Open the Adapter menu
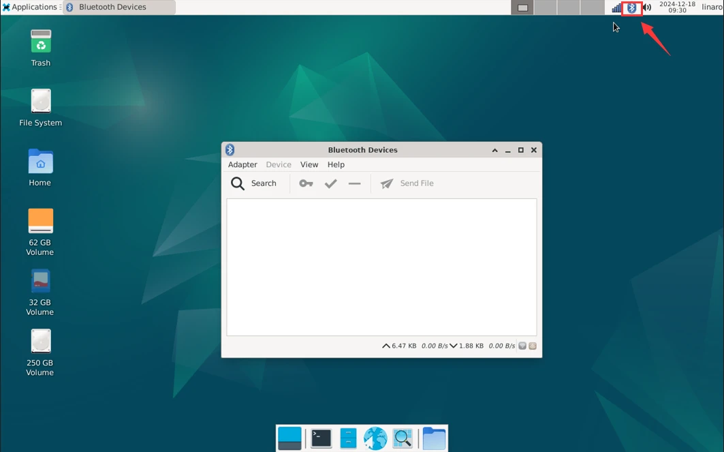The height and width of the screenshot is (452, 724). point(242,164)
